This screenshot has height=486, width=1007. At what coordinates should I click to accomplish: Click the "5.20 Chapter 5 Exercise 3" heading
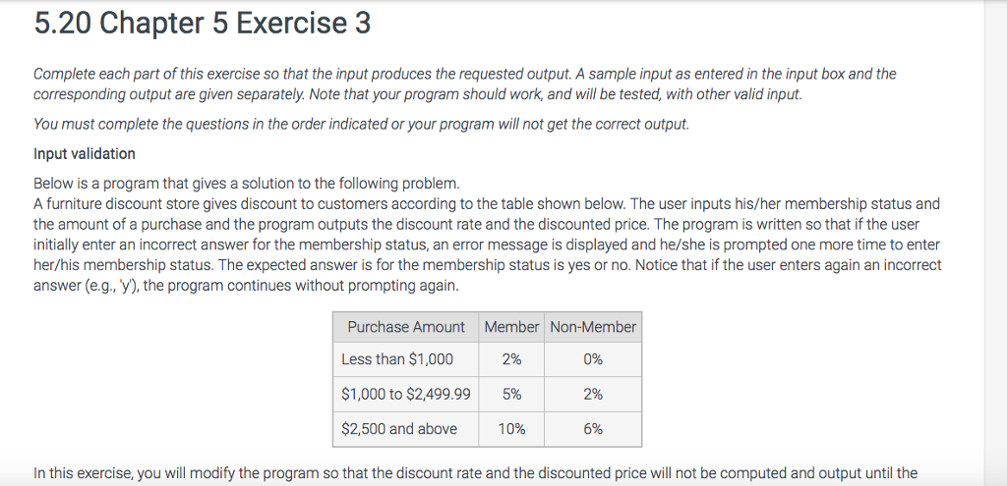203,25
